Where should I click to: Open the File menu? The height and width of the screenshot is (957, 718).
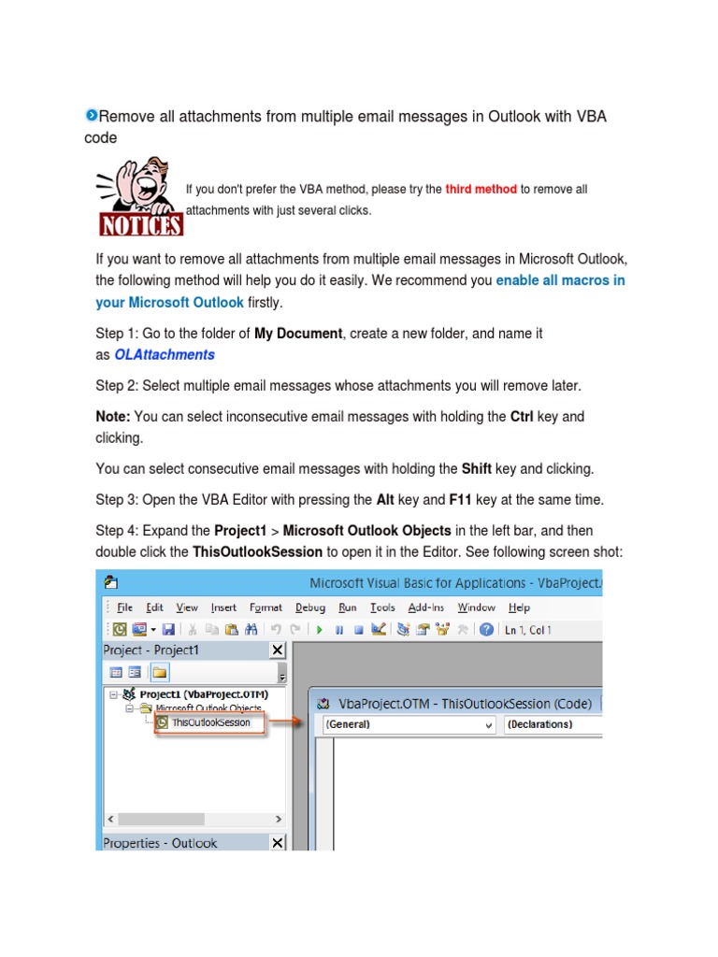(x=124, y=607)
